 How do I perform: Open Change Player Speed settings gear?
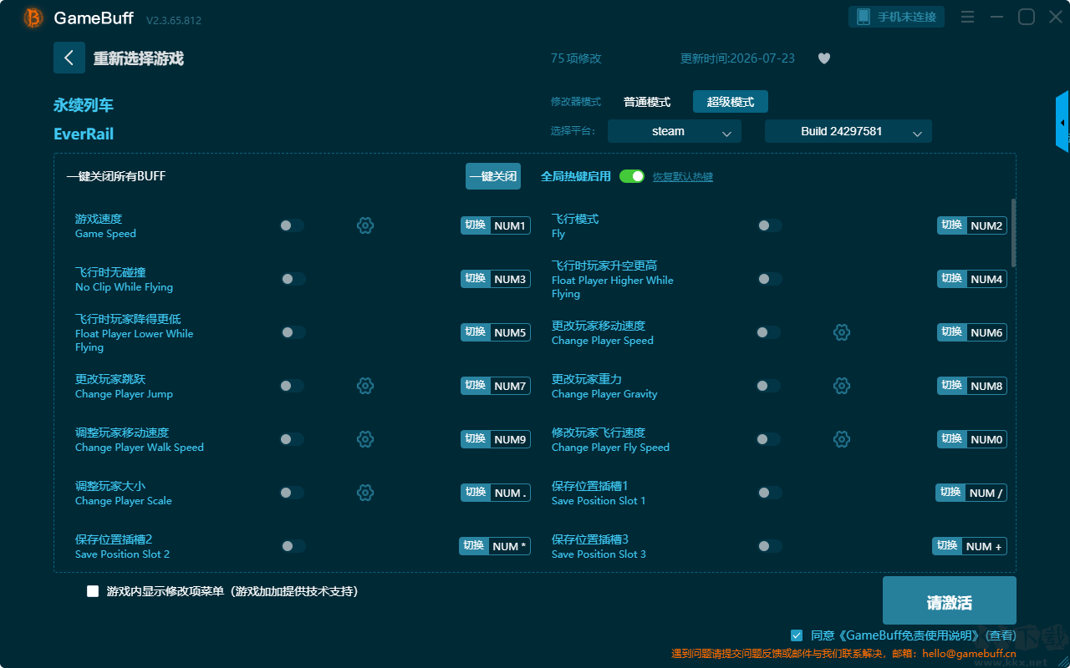tap(842, 332)
